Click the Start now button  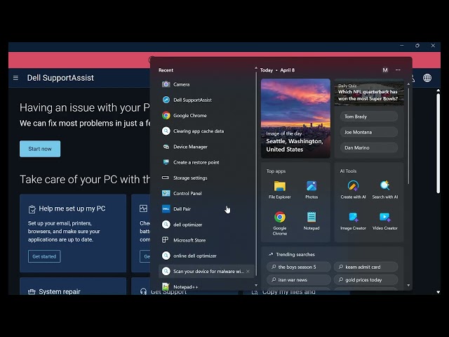(40, 149)
